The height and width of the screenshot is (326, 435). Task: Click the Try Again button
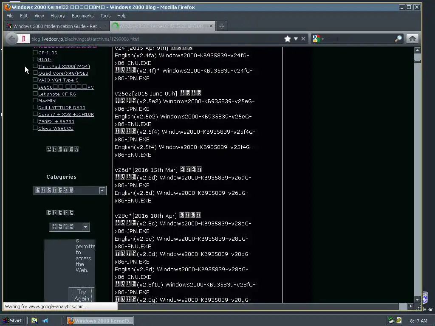(x=82, y=295)
